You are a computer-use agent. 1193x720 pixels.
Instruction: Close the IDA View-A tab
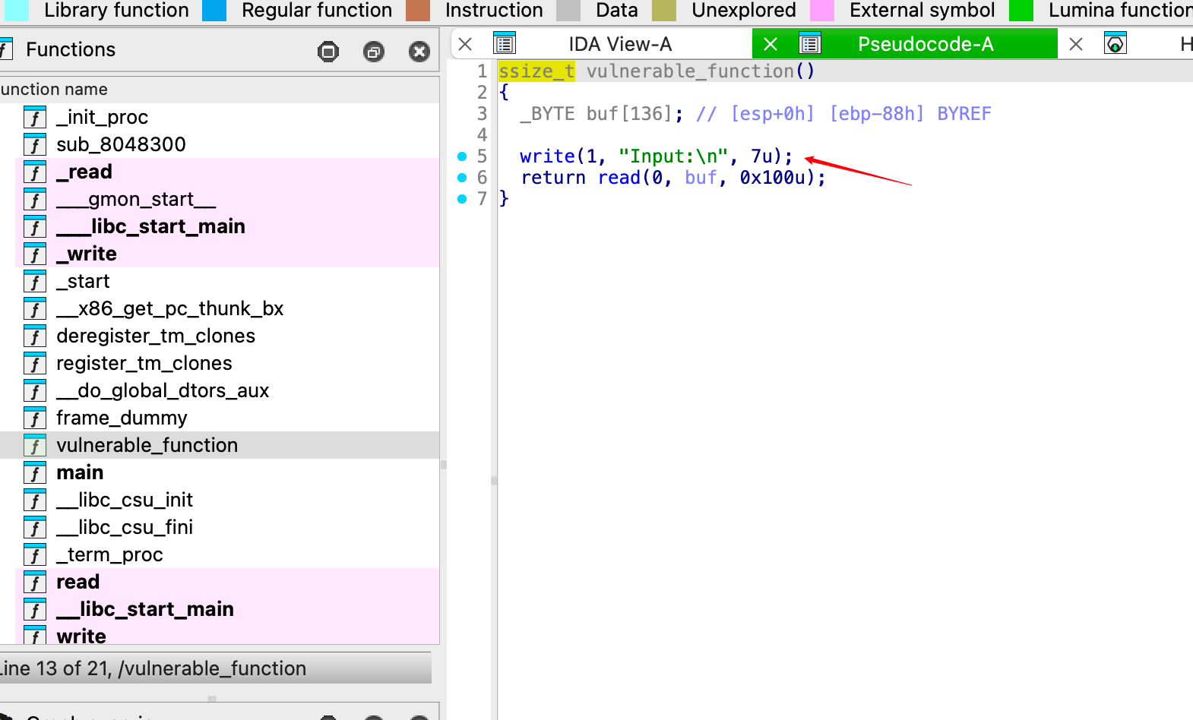pos(466,44)
